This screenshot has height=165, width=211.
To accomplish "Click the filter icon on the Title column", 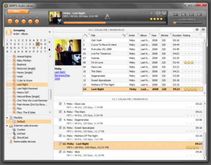I will (x=127, y=34).
